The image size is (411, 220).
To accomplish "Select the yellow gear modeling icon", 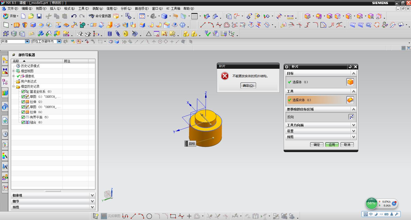I will [126, 34].
